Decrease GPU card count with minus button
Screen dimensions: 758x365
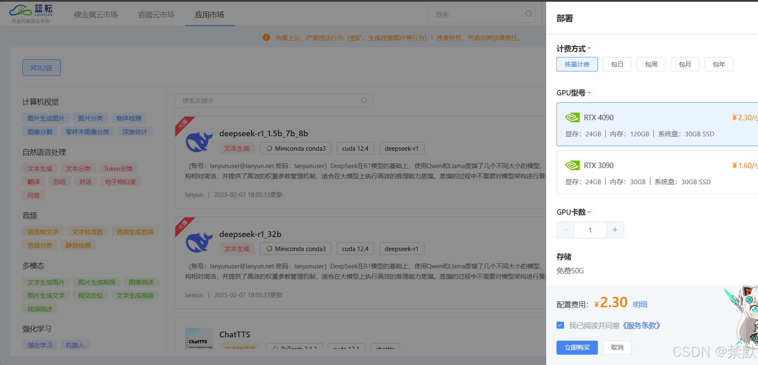565,230
